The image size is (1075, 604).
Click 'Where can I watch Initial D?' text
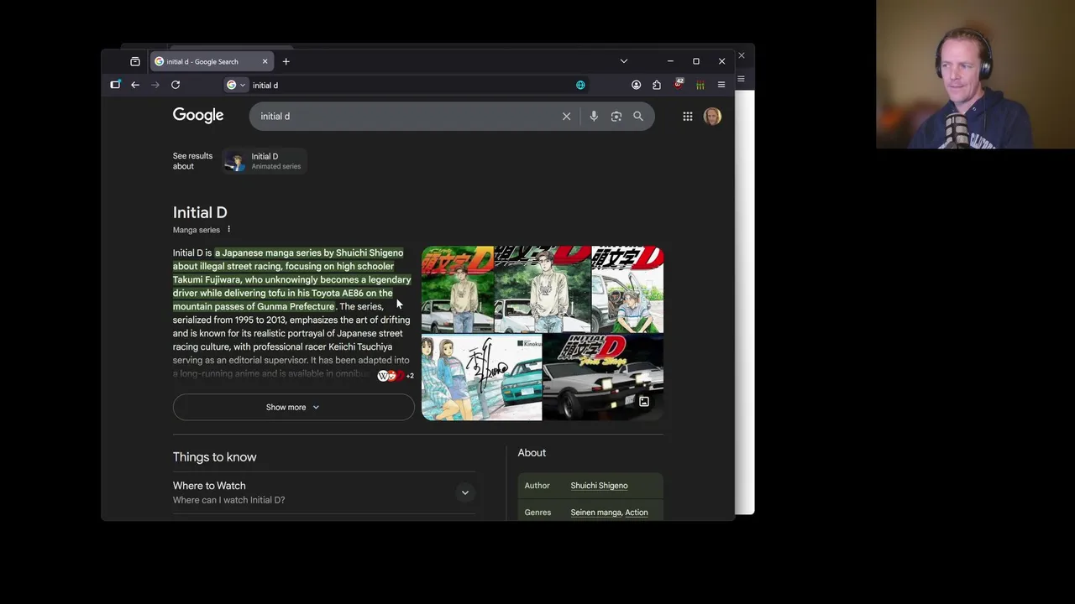pyautogui.click(x=228, y=500)
